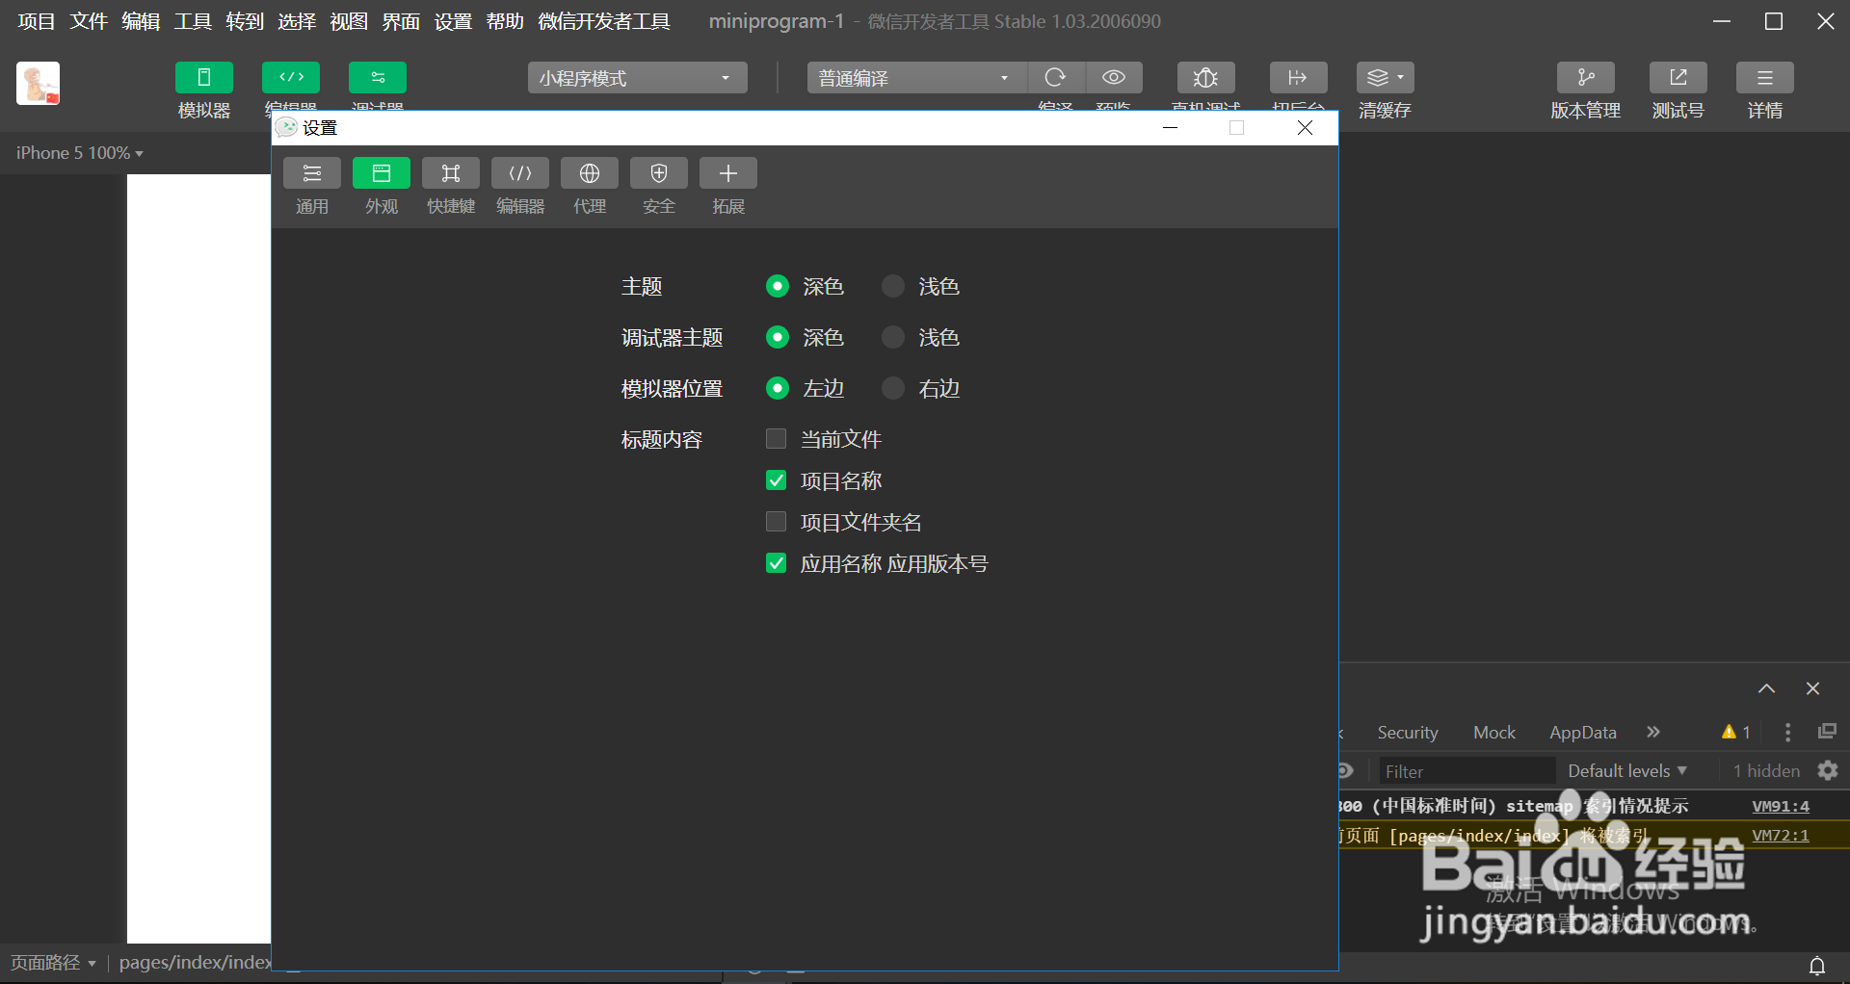Click the warning count indicator
Viewport: 1850px width, 984px height.
(1736, 732)
